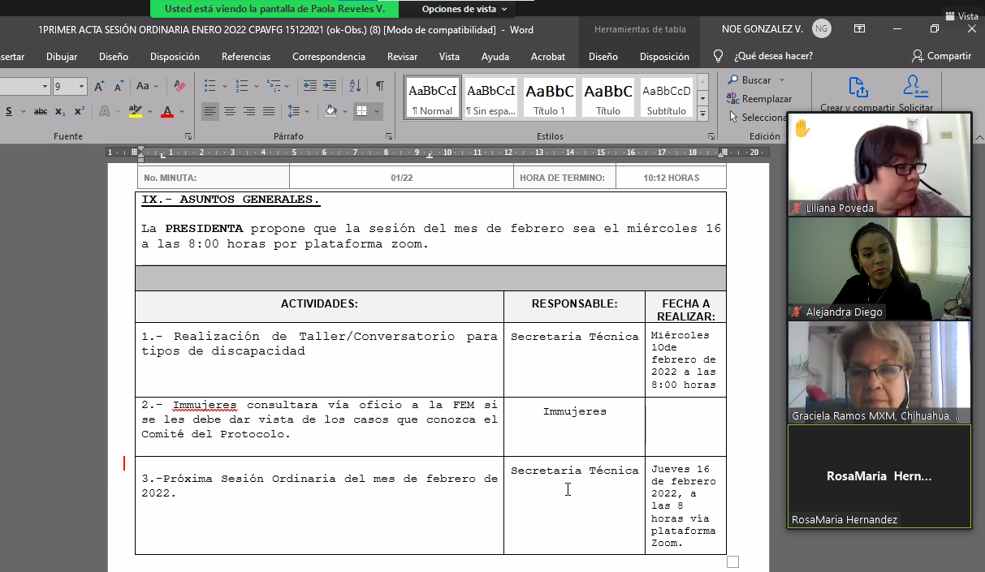The width and height of the screenshot is (985, 572).
Task: Toggle superscript formatting
Action: [79, 111]
